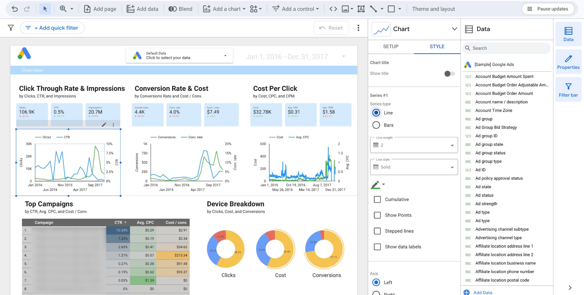
Task: Open the series line color picker
Action: pos(377,185)
